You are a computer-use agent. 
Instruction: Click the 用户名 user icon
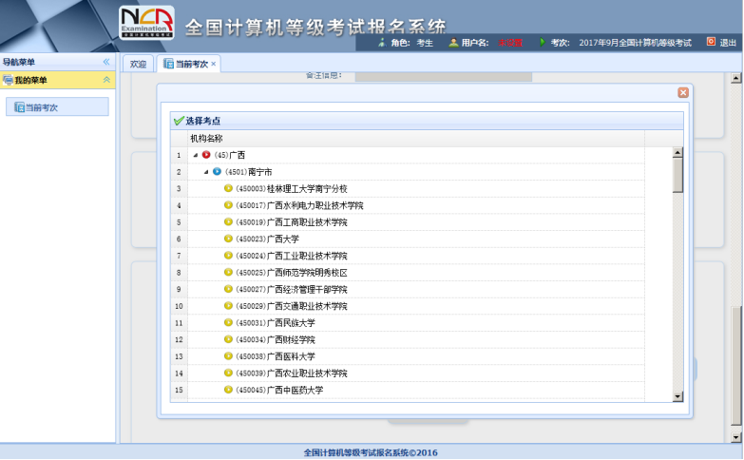[453, 42]
